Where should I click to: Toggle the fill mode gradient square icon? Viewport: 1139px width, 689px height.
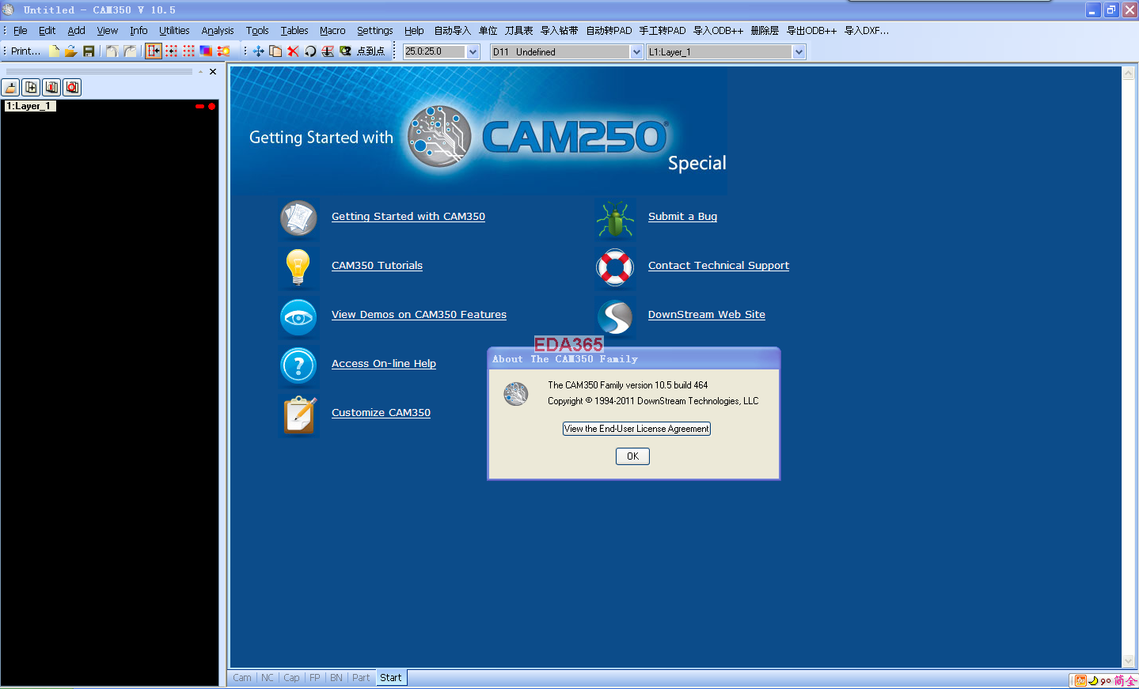coord(206,51)
